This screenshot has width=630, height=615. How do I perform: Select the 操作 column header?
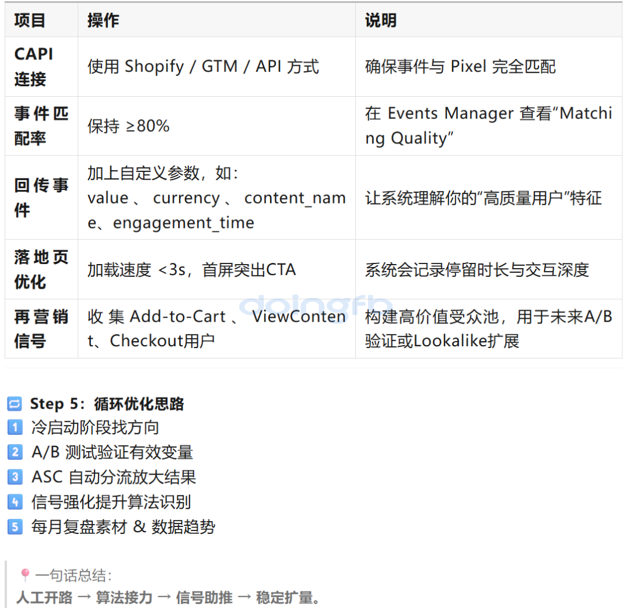pyautogui.click(x=103, y=20)
